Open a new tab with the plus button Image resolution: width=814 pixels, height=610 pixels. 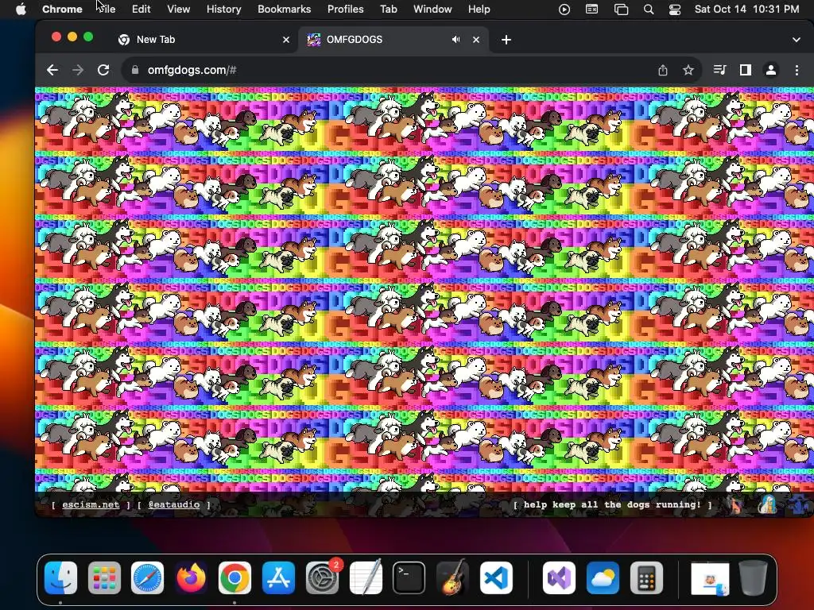tap(506, 40)
